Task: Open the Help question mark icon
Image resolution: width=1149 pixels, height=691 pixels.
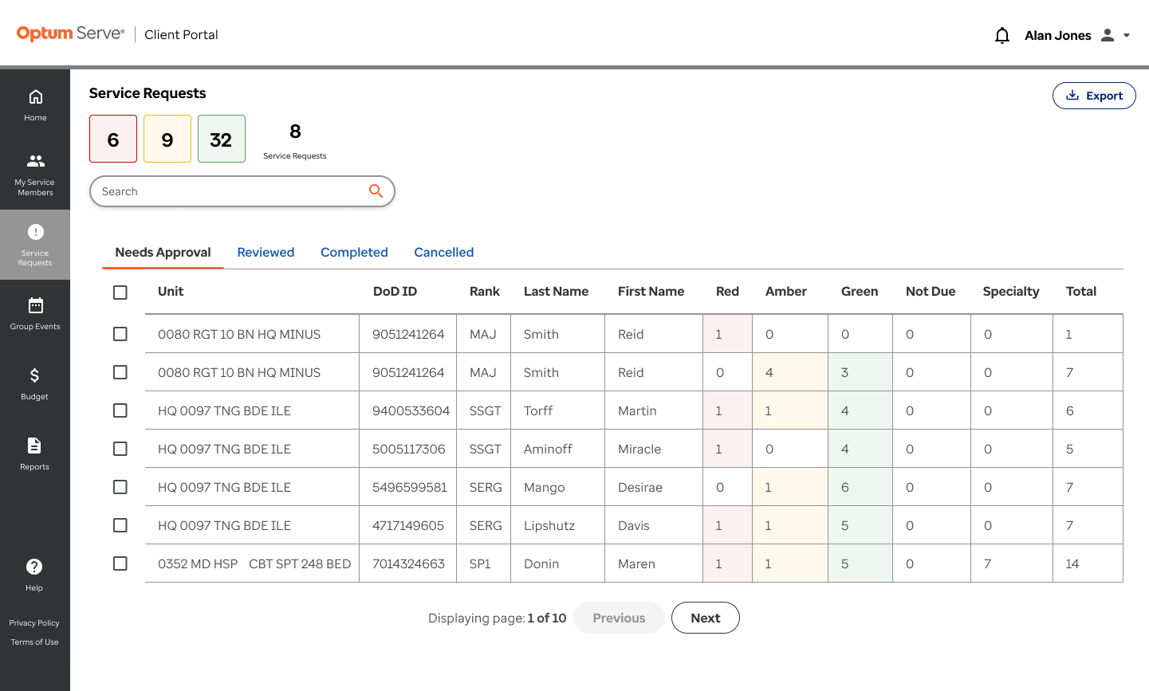Action: [34, 567]
